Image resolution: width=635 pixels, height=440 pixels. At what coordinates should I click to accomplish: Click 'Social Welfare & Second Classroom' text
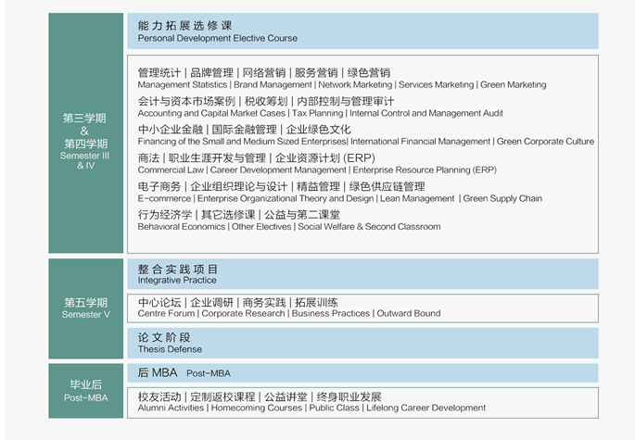[369, 227]
